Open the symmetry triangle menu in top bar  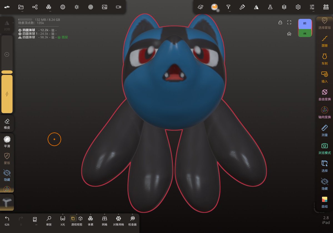tap(256, 7)
